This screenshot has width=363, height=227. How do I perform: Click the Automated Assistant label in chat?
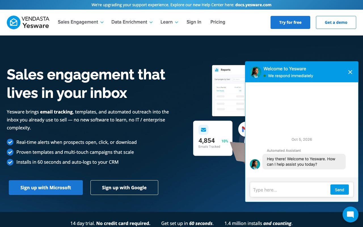click(x=284, y=150)
